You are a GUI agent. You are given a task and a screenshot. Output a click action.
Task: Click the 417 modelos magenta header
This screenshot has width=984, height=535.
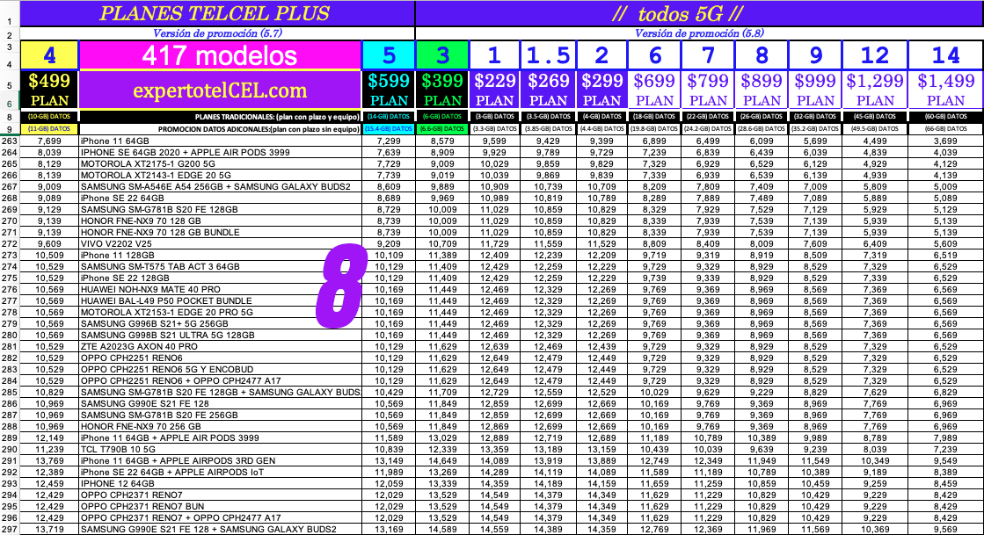[220, 55]
